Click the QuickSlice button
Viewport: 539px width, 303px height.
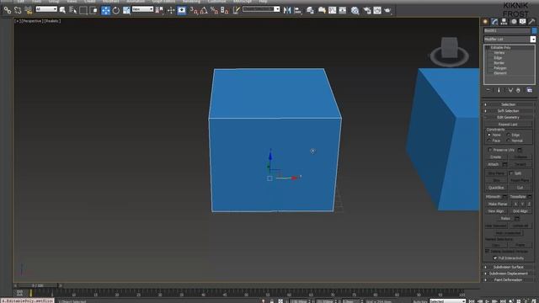[496, 188]
